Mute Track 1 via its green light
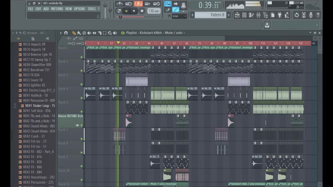 tap(81, 57)
